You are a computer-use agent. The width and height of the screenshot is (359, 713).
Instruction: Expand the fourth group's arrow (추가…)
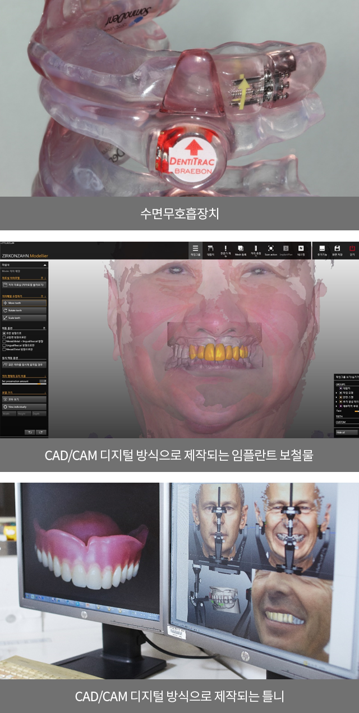point(337,402)
